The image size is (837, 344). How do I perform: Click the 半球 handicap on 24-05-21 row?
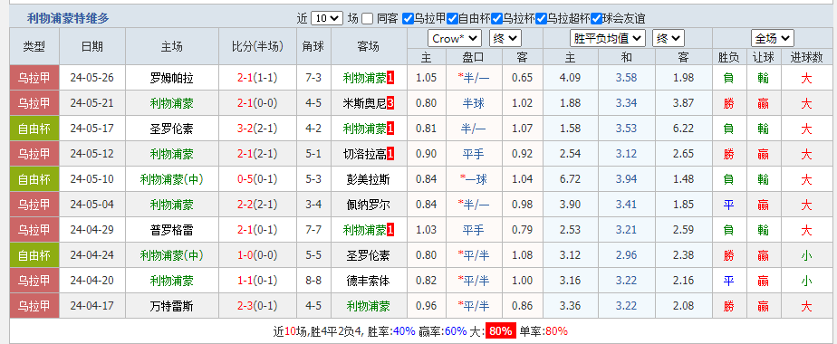pos(474,103)
